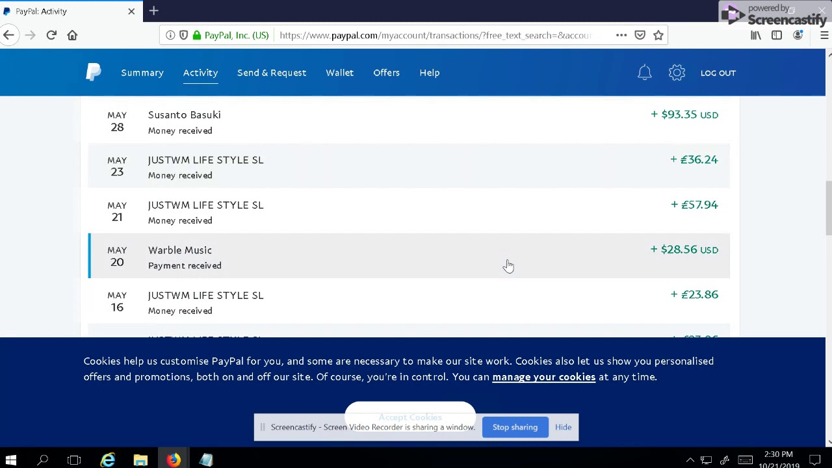This screenshot has width=832, height=468.
Task: Switch to Firefox taskbar icon
Action: 174,460
